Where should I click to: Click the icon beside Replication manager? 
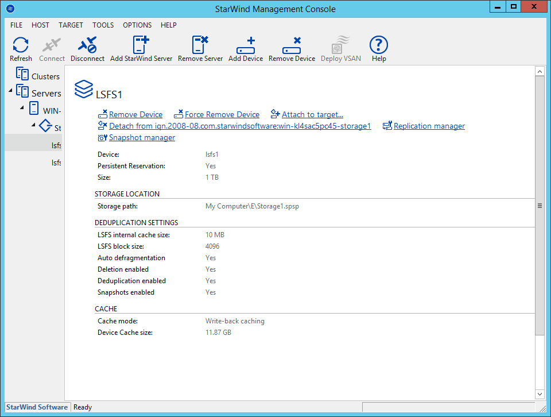click(x=387, y=126)
